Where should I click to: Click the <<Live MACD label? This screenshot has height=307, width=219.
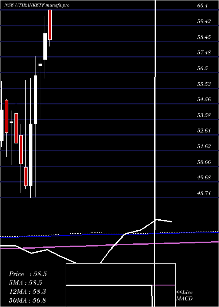[x=184, y=295]
